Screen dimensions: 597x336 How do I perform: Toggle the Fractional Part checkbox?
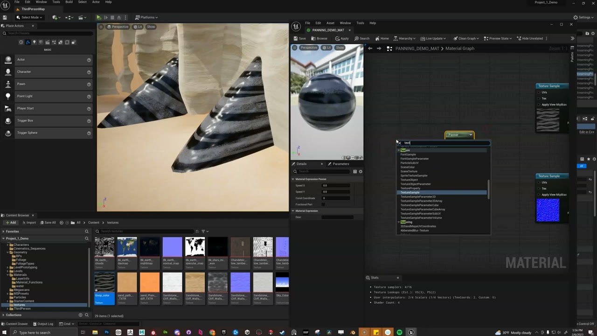coord(323,204)
